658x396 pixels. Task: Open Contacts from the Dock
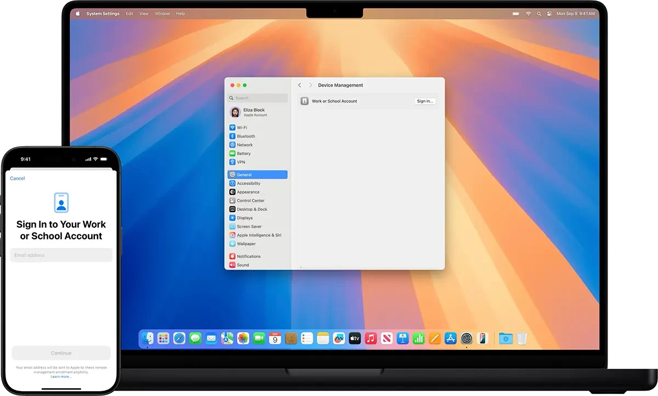pos(291,338)
